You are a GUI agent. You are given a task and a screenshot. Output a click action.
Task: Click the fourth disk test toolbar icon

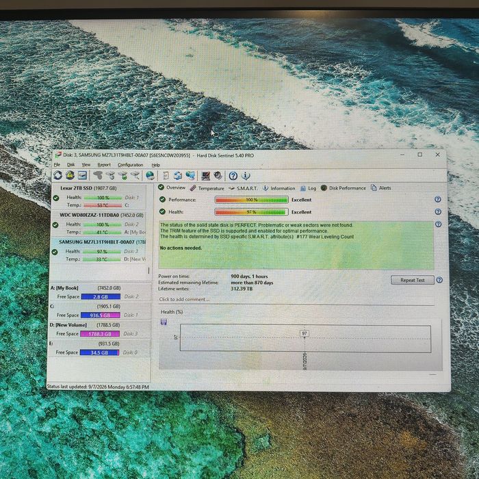[x=135, y=175]
